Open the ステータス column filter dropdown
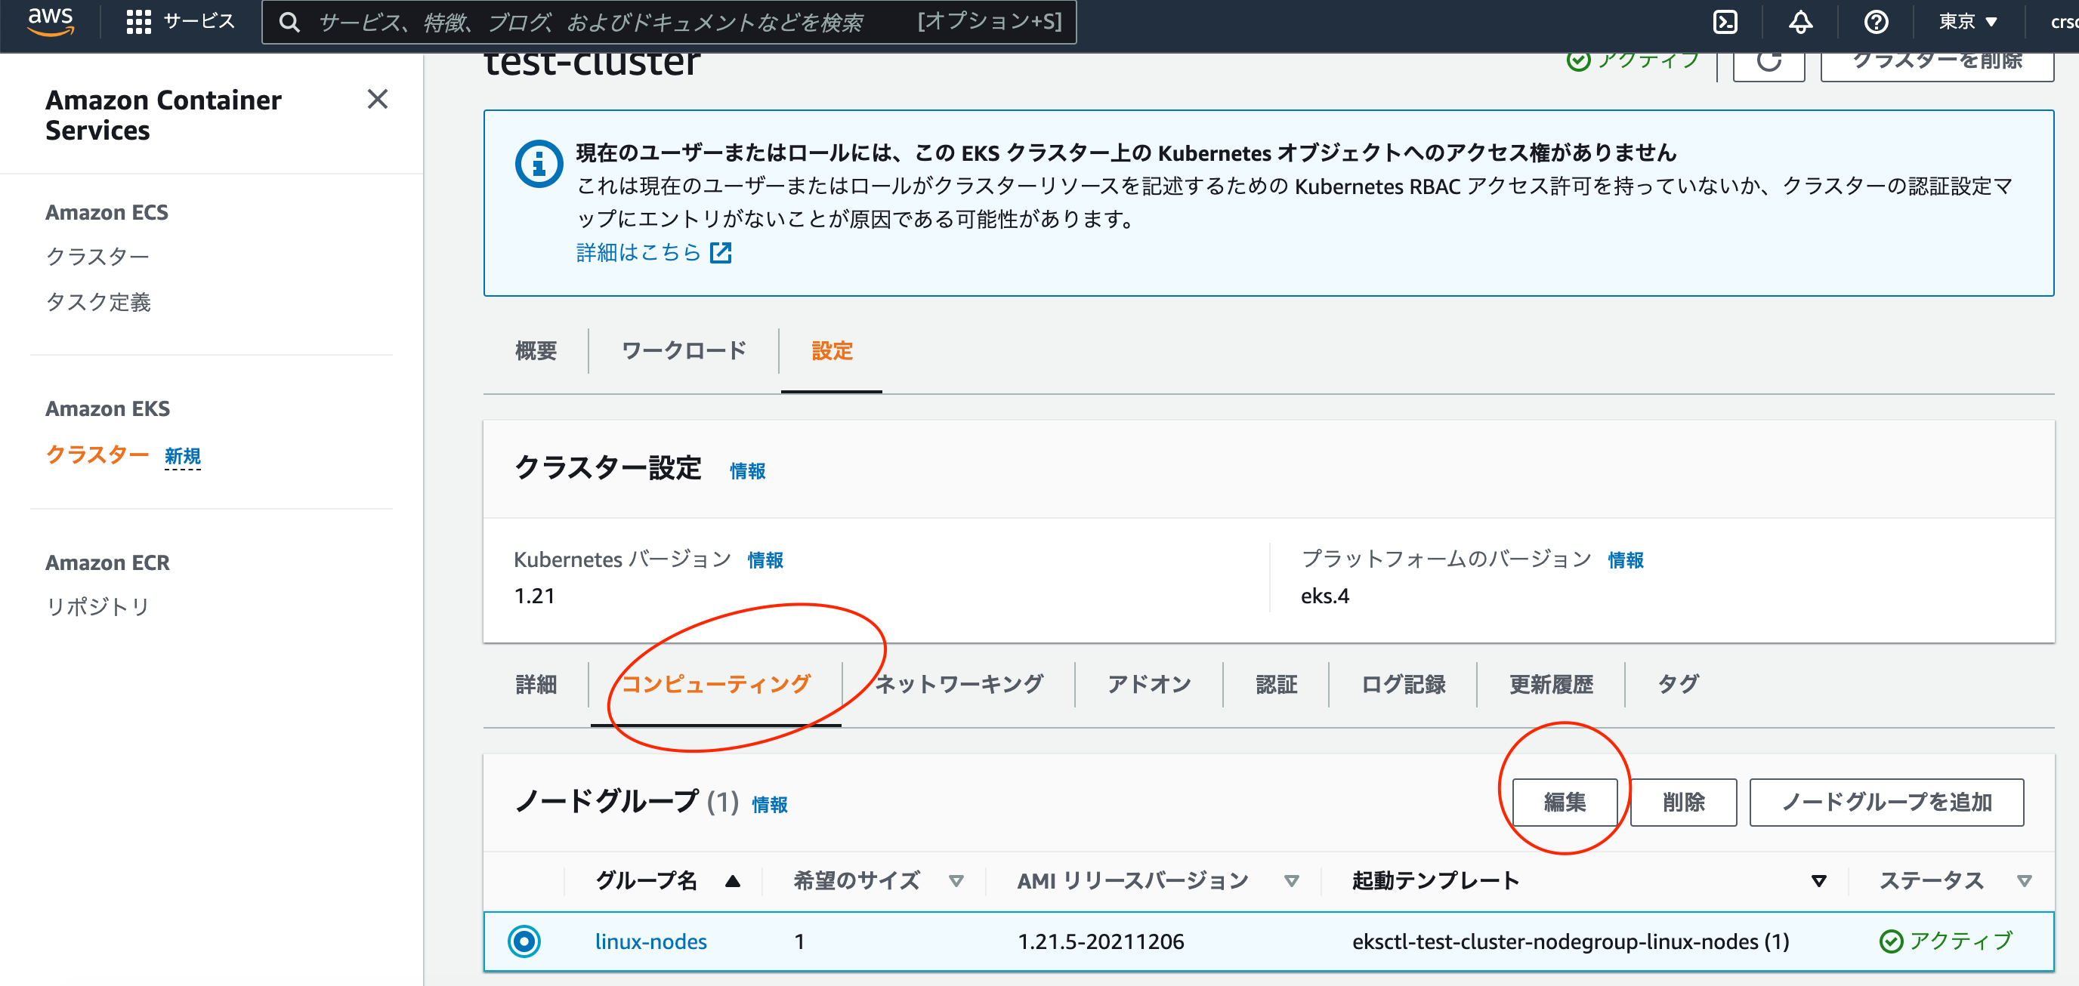 (x=2025, y=880)
